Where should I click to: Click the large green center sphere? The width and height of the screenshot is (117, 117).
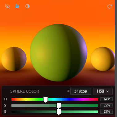pyautogui.click(x=58, y=53)
